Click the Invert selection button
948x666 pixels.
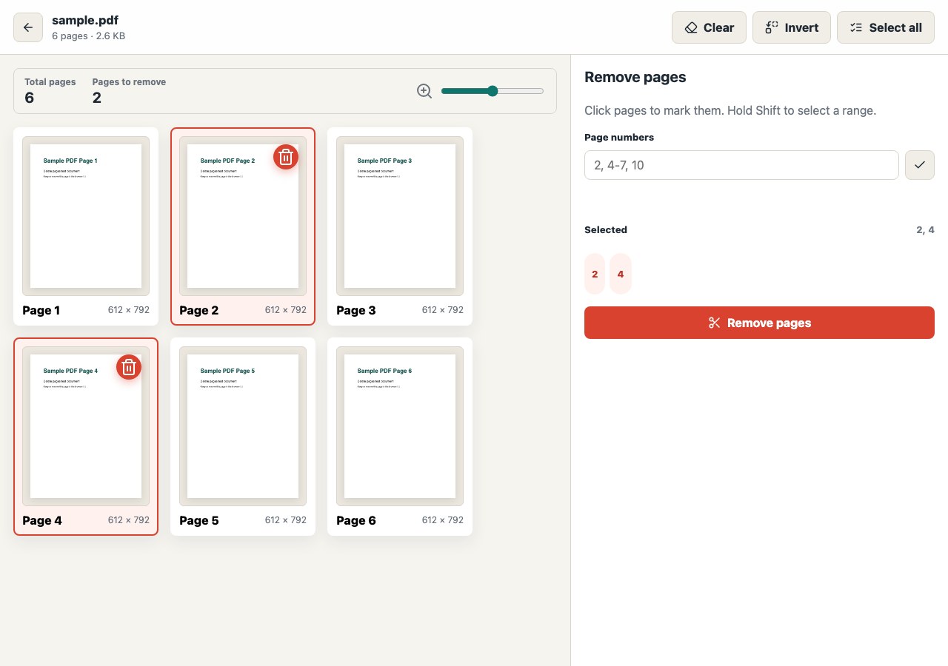click(792, 27)
